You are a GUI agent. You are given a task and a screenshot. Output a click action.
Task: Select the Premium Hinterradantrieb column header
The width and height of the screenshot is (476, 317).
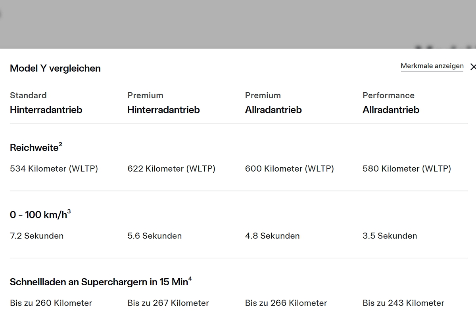tap(163, 103)
